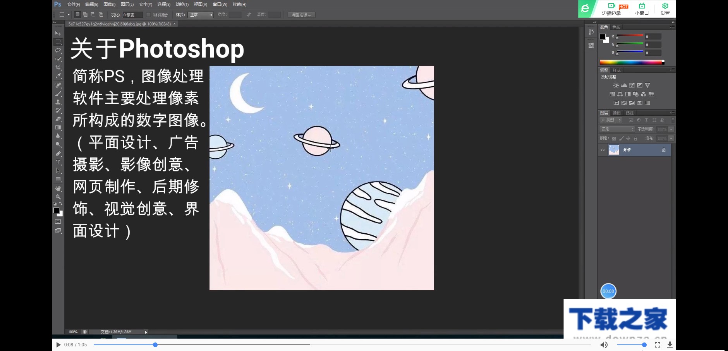Open the 文件(F) menu
This screenshot has width=728, height=351.
click(x=74, y=5)
